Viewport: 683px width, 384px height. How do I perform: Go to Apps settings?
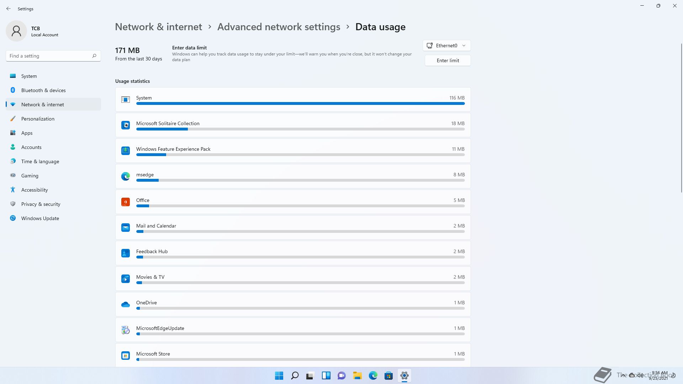click(x=53, y=133)
